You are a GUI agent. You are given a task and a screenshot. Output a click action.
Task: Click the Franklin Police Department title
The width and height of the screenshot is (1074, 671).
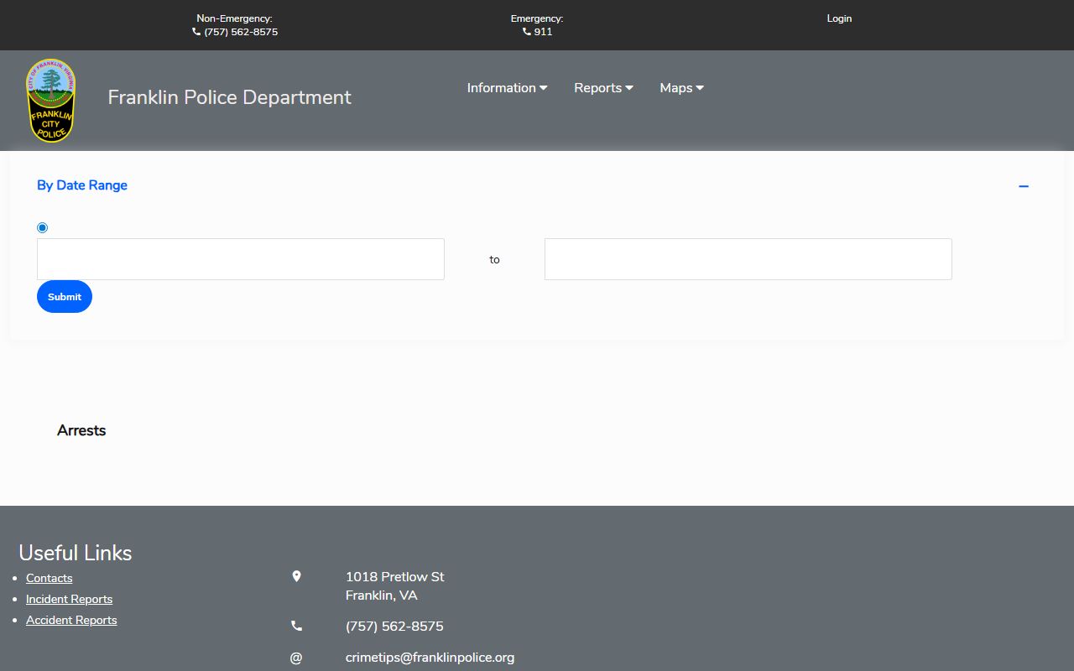pyautogui.click(x=229, y=97)
